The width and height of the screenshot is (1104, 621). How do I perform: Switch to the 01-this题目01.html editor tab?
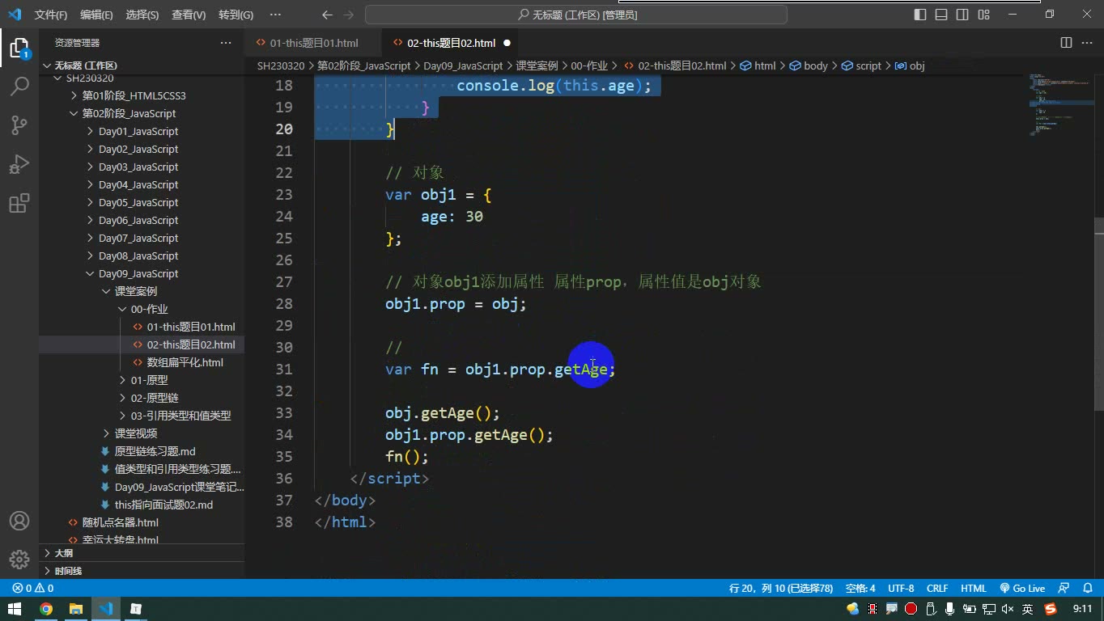[314, 43]
